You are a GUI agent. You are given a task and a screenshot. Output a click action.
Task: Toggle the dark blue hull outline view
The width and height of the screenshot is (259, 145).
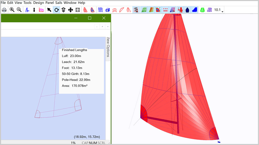(x=188, y=10)
